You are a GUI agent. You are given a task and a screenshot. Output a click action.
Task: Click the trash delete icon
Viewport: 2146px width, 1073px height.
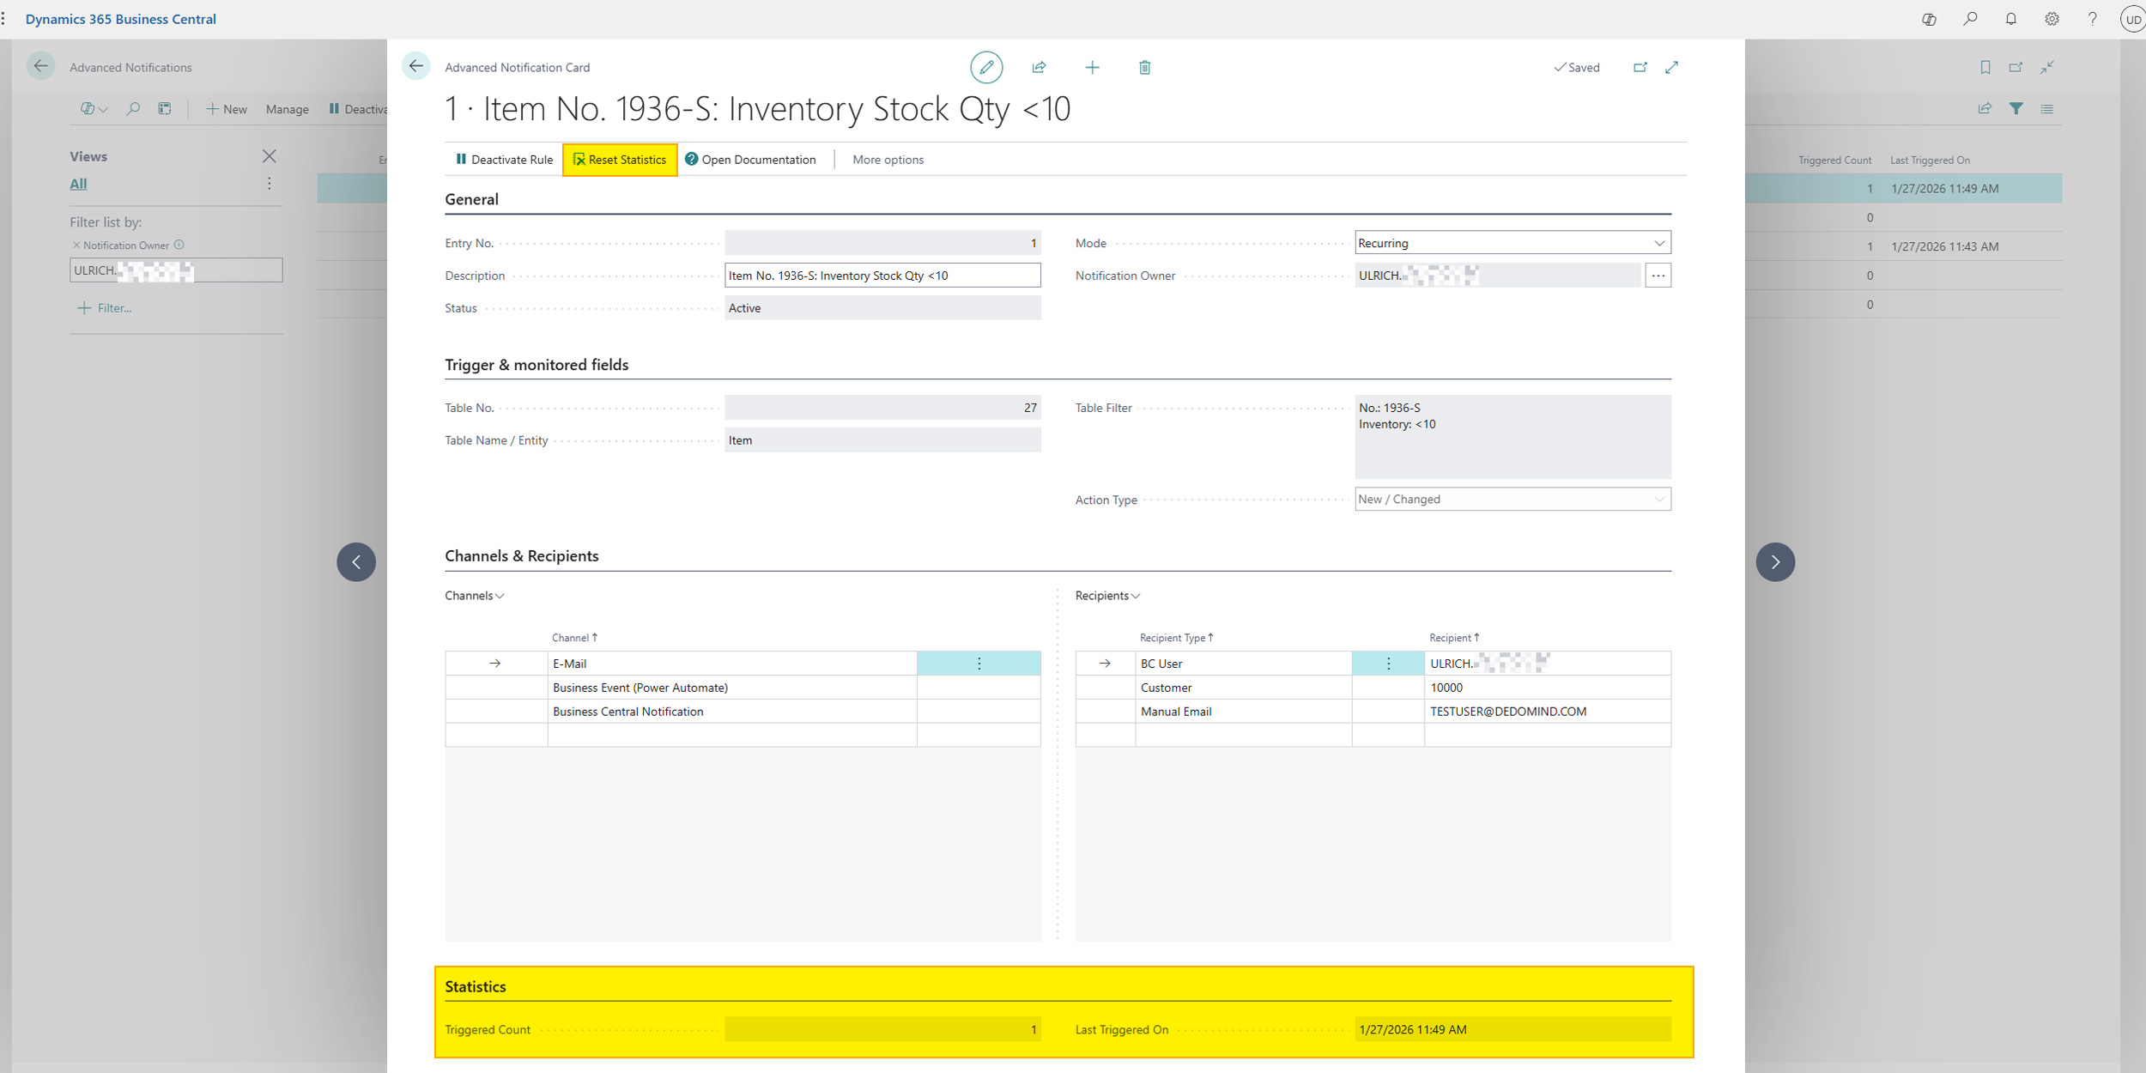coord(1144,67)
